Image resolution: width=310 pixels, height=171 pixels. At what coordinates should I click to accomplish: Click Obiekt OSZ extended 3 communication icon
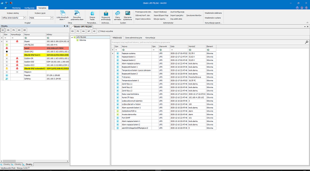pyautogui.click(x=17, y=68)
